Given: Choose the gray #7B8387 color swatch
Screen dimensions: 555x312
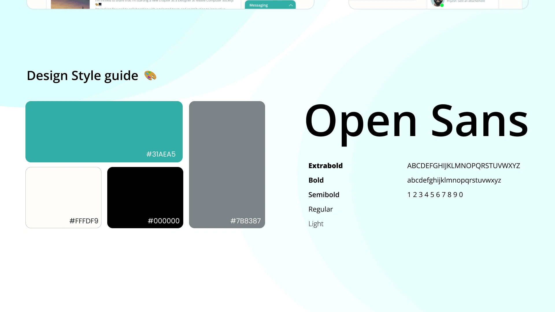Looking at the screenshot, I should coord(227,165).
